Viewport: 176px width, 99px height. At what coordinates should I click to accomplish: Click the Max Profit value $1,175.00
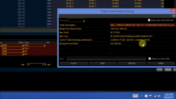coord(115,32)
